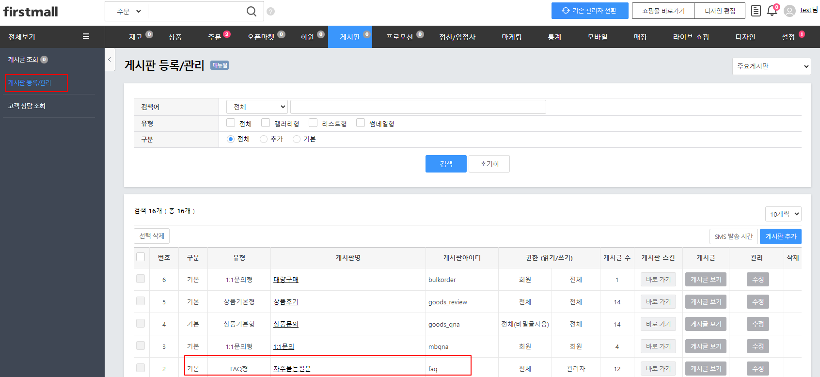Check the 갤러리형 type checkbox
Screen dimensions: 820x377
point(266,123)
